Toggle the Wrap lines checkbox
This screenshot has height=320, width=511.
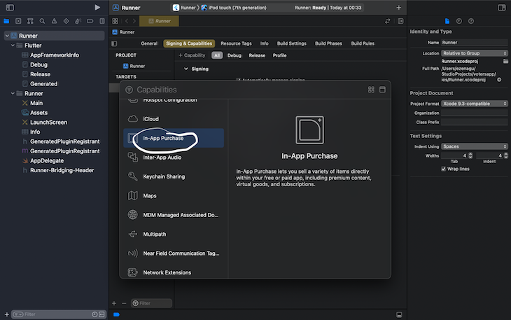(444, 169)
